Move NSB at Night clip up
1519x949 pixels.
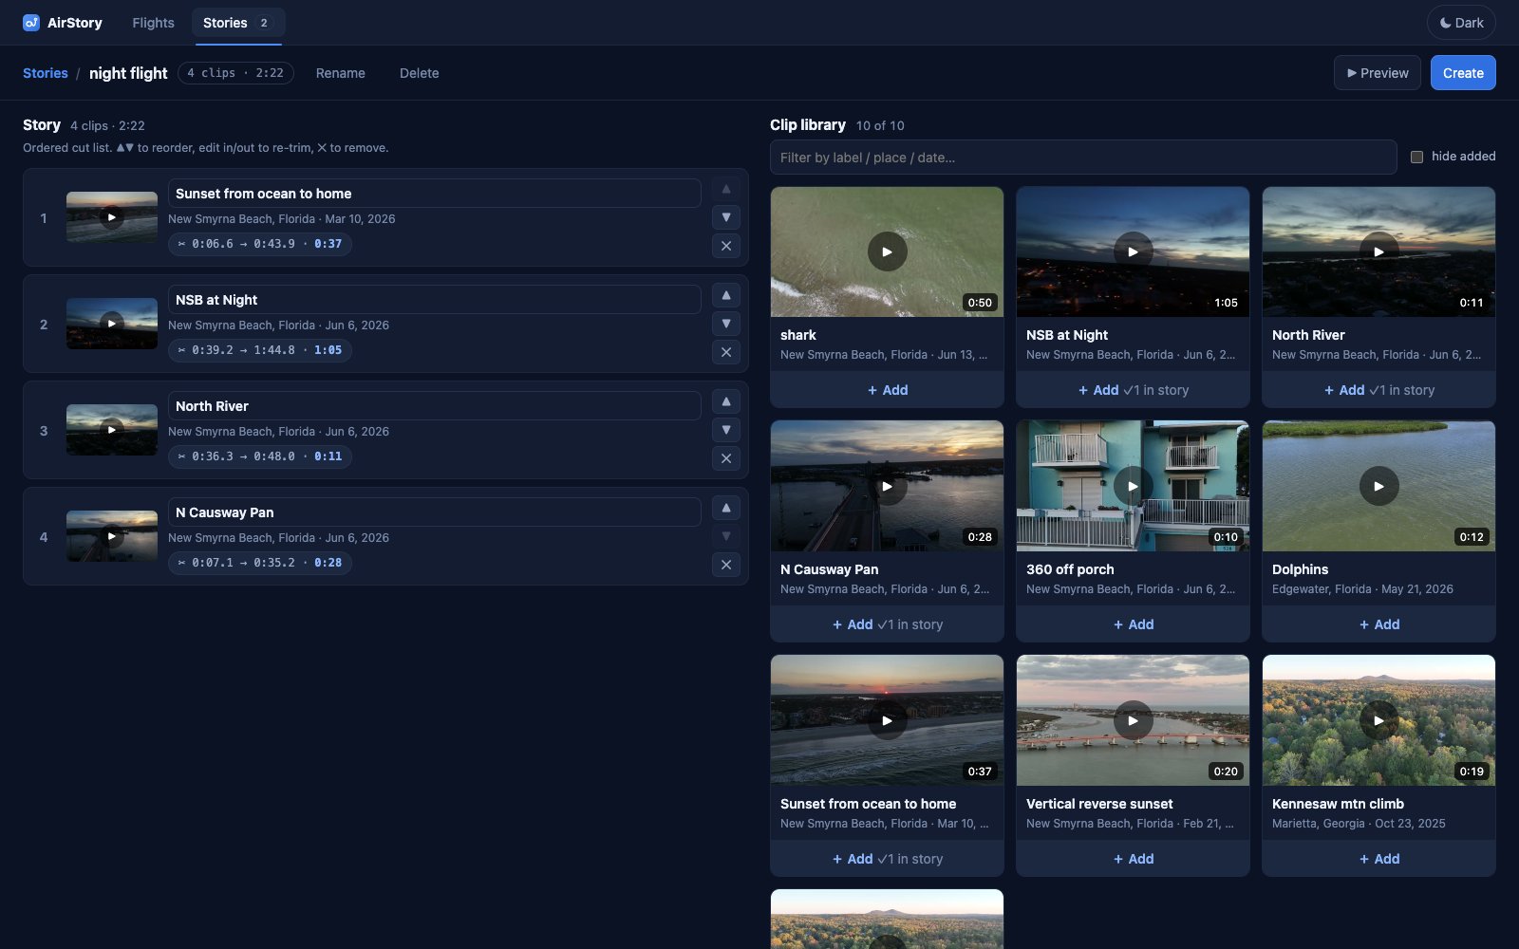click(x=726, y=295)
